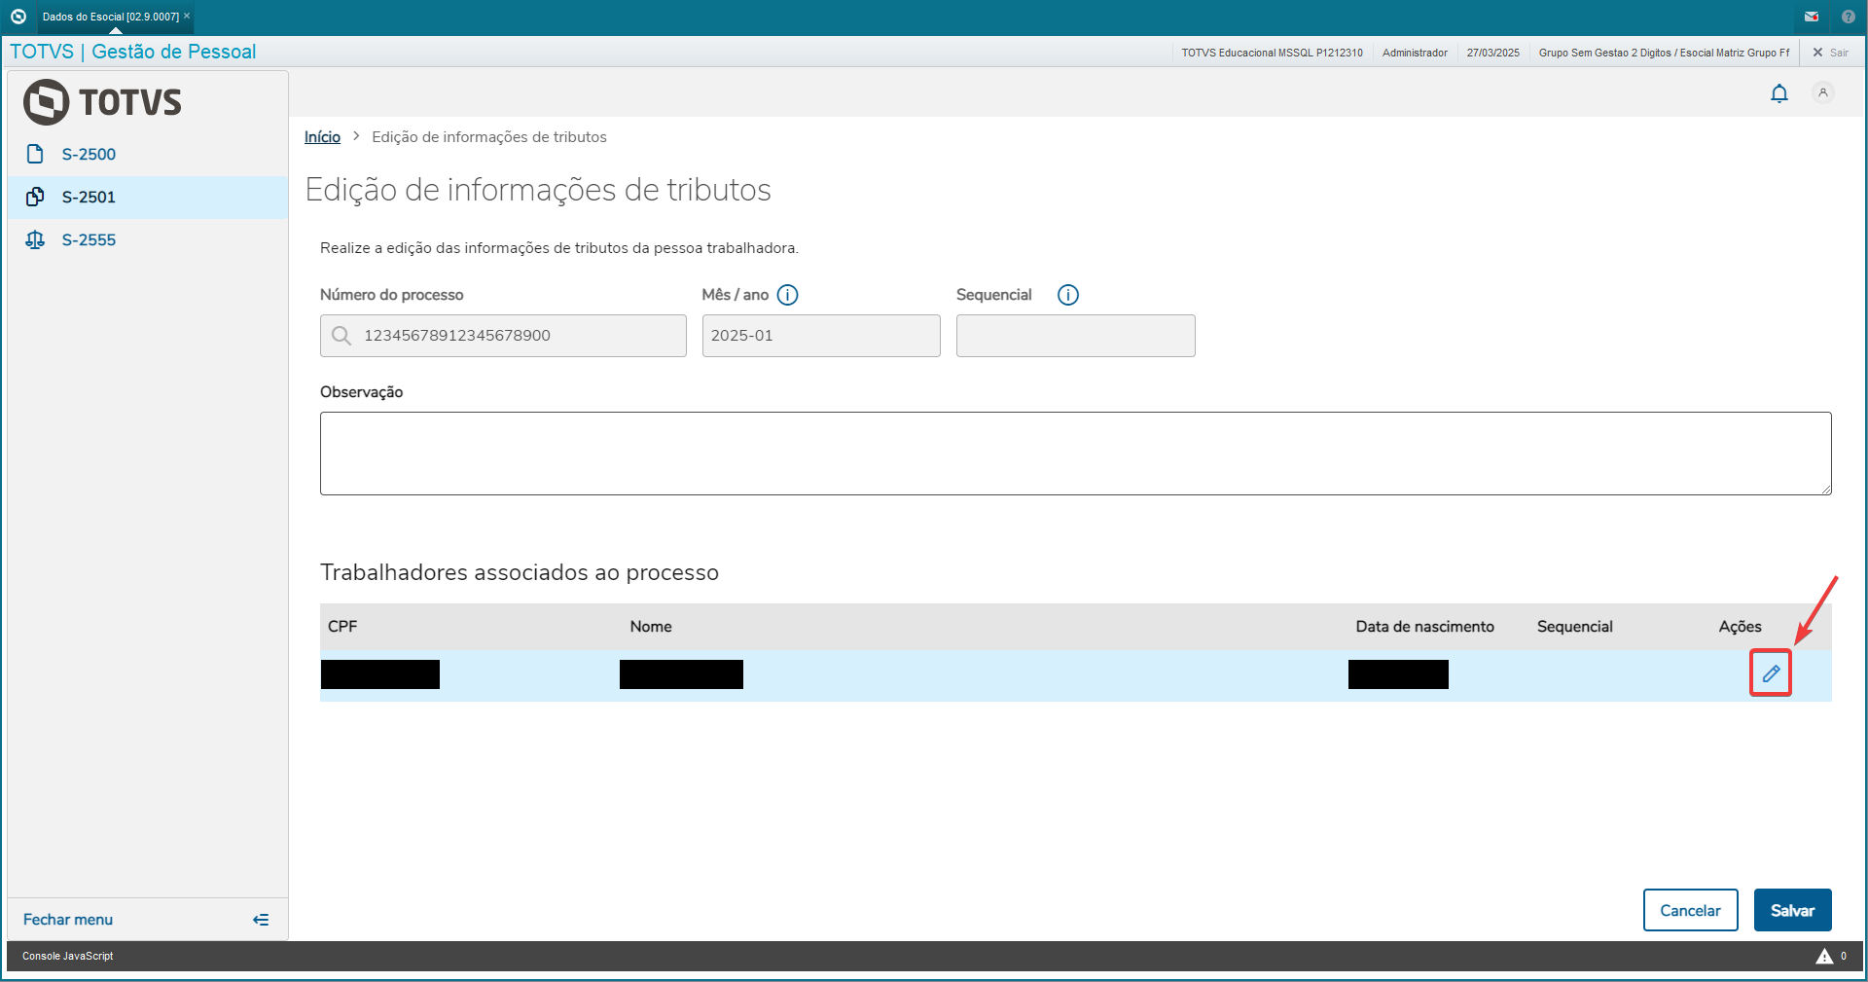Click the search magnifier in Número do processo
The width and height of the screenshot is (1868, 982).
pos(341,336)
